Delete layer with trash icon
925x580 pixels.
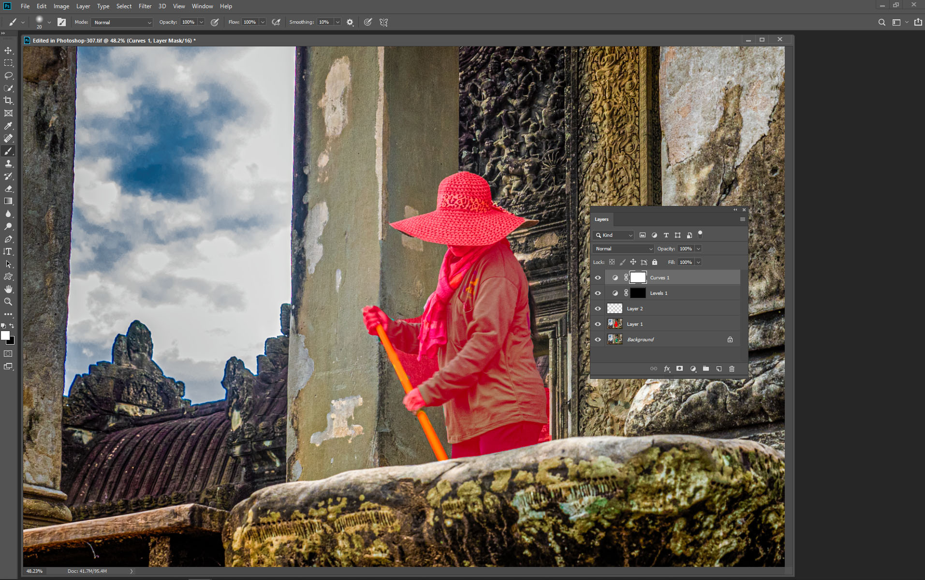[732, 369]
